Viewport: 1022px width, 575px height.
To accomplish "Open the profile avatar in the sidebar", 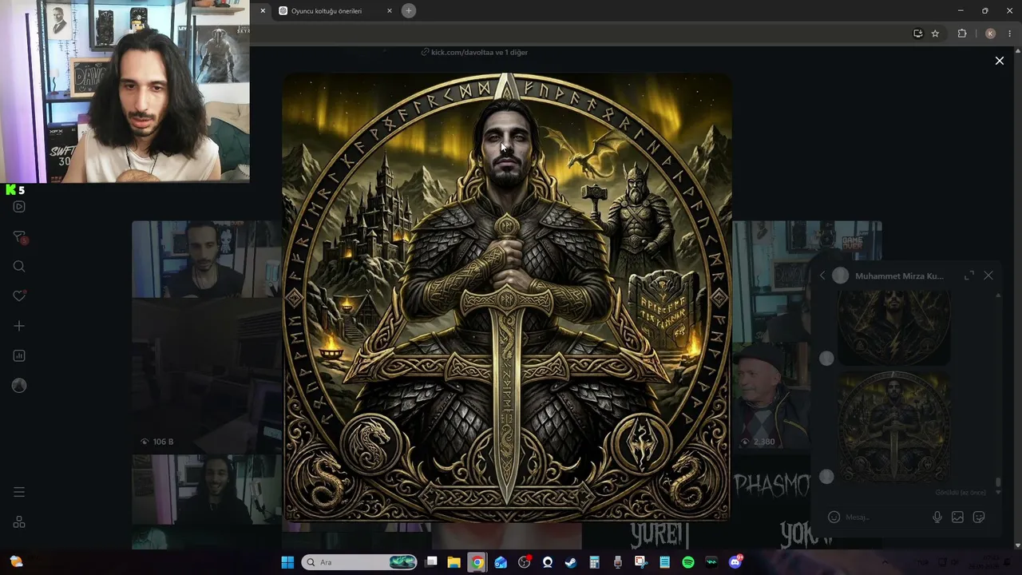I will click(19, 386).
